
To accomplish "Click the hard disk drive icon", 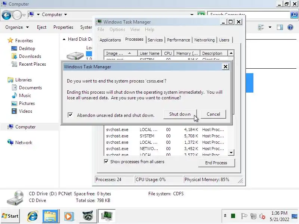I will [x=75, y=55].
